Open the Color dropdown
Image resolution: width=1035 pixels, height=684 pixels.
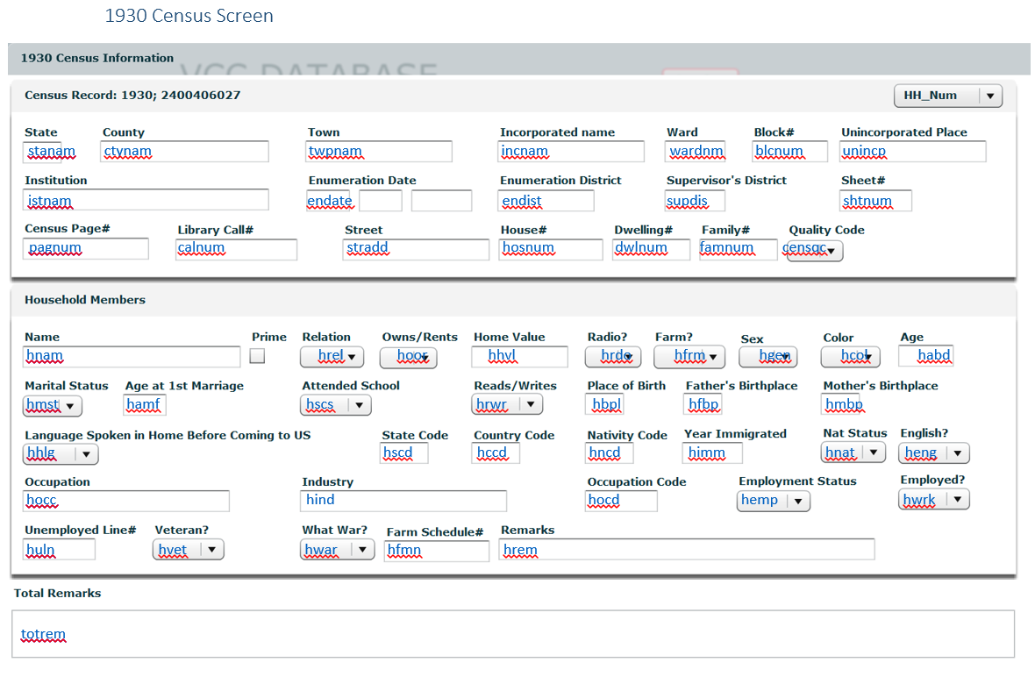point(850,357)
